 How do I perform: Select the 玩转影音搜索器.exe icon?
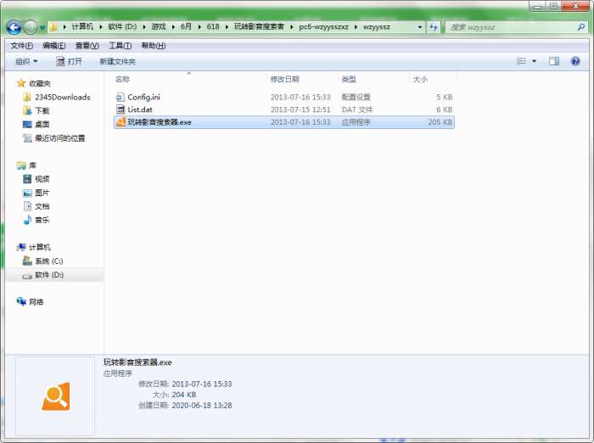point(120,122)
